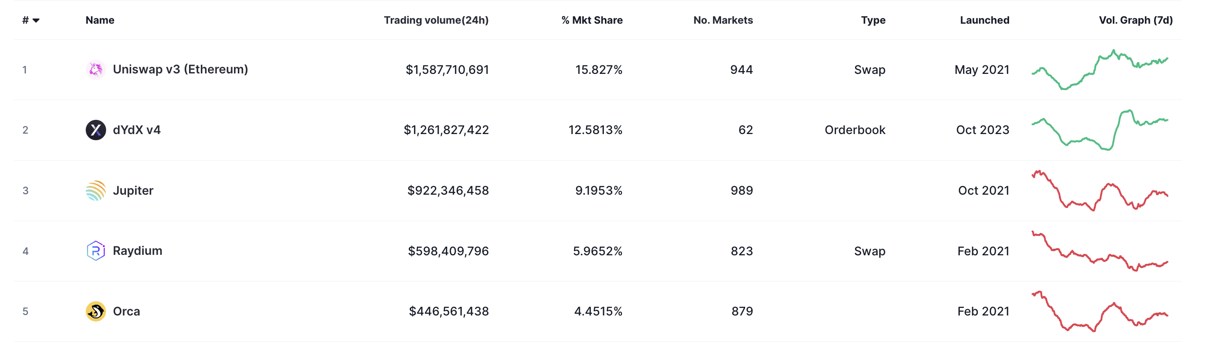Screen dimensions: 1208x342
Task: View the Orca exchange page
Action: point(126,311)
